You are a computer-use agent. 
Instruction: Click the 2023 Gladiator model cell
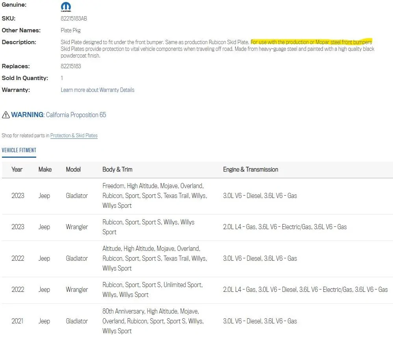pyautogui.click(x=77, y=196)
